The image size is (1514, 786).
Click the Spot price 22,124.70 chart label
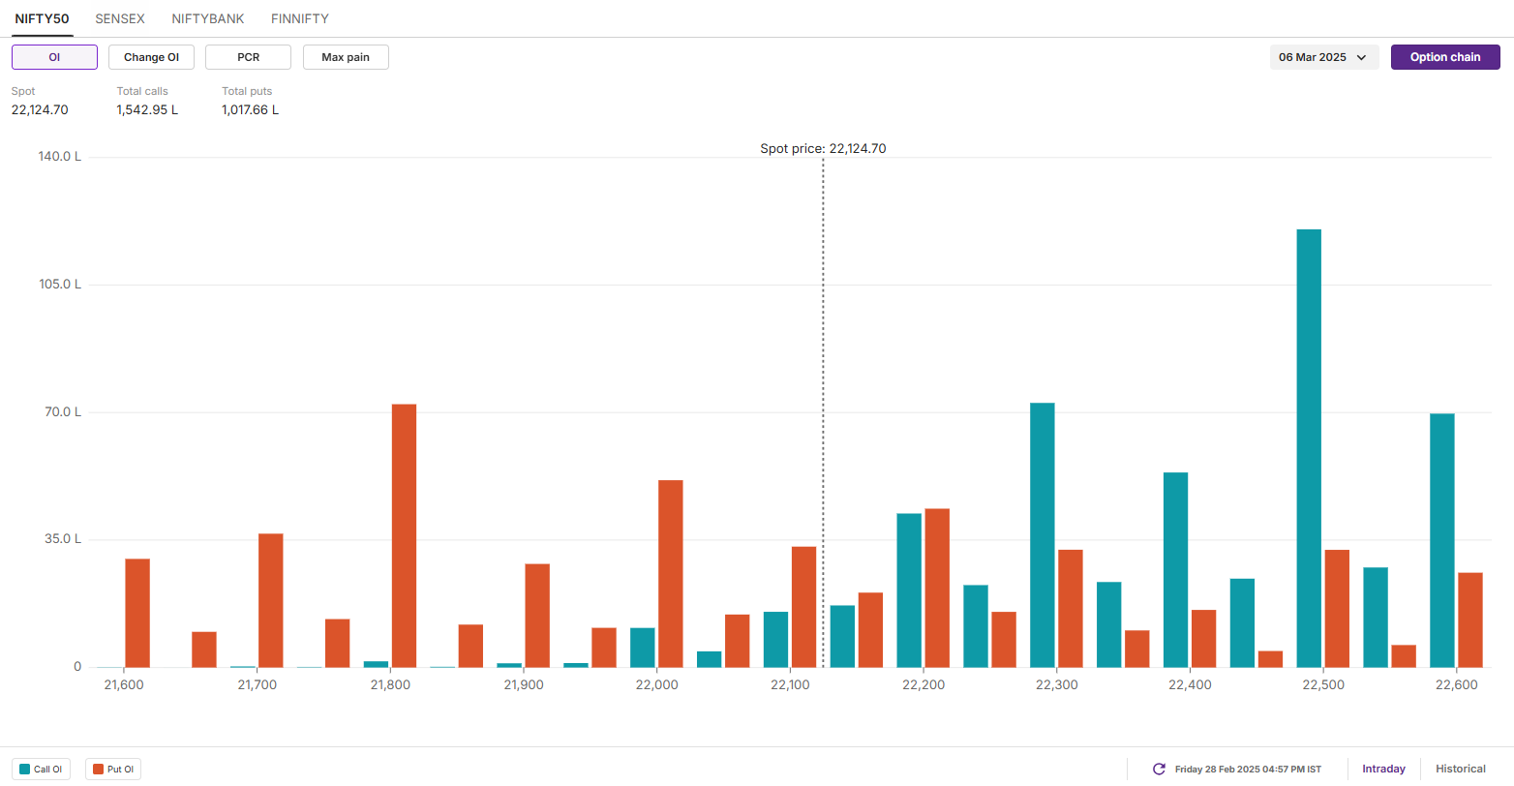(823, 149)
